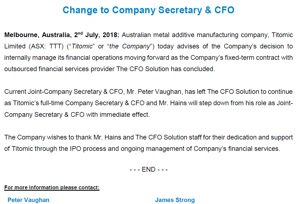Image resolution: width=301 pixels, height=204 pixels.
Task: Click the For more information please contact heading
Action: tap(52, 187)
